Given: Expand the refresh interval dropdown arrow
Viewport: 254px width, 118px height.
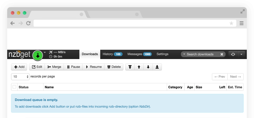Looking at the screenshot, I should click(241, 55).
